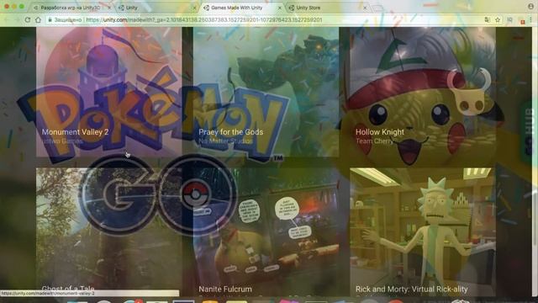This screenshot has height=303, width=538.
Task: Close the Unity Store tab
Action: click(x=365, y=8)
